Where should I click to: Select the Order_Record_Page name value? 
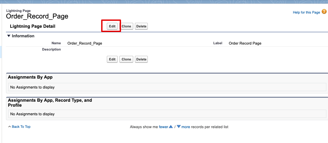click(x=85, y=44)
